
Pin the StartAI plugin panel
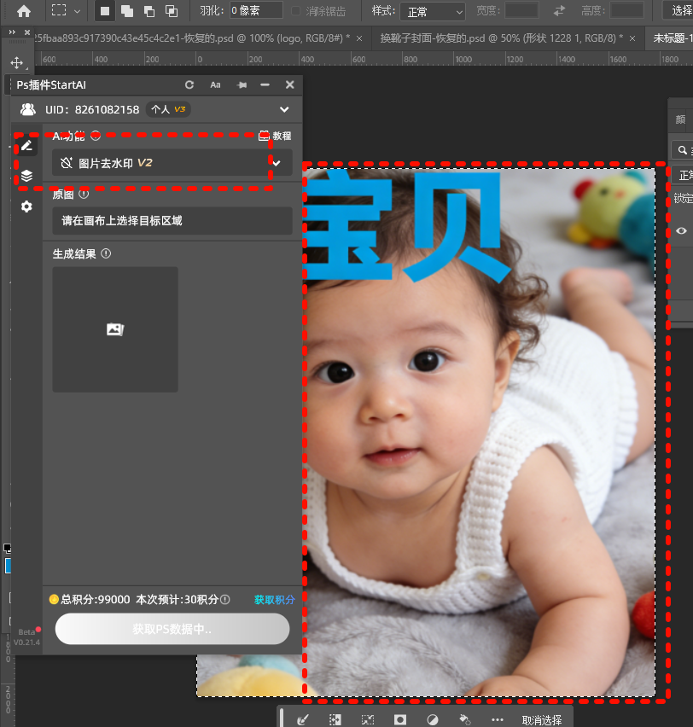(241, 85)
